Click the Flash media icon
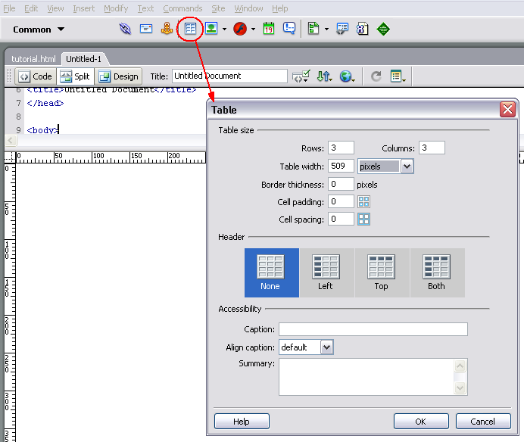 [240, 30]
